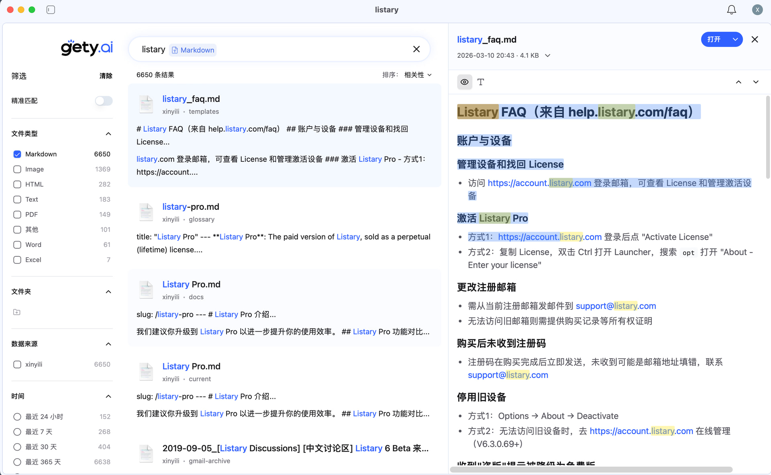Check the HTML file type checkbox

[17, 184]
